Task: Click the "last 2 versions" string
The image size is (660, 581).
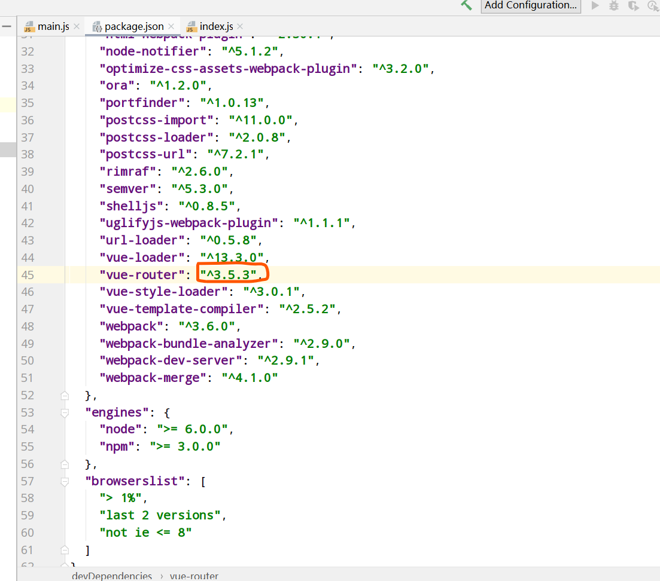Action: [x=160, y=515]
